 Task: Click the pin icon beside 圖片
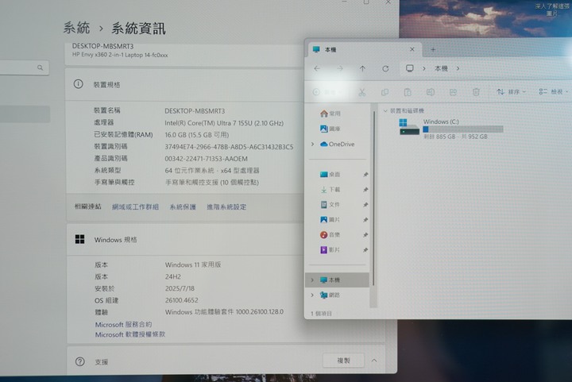click(365, 220)
